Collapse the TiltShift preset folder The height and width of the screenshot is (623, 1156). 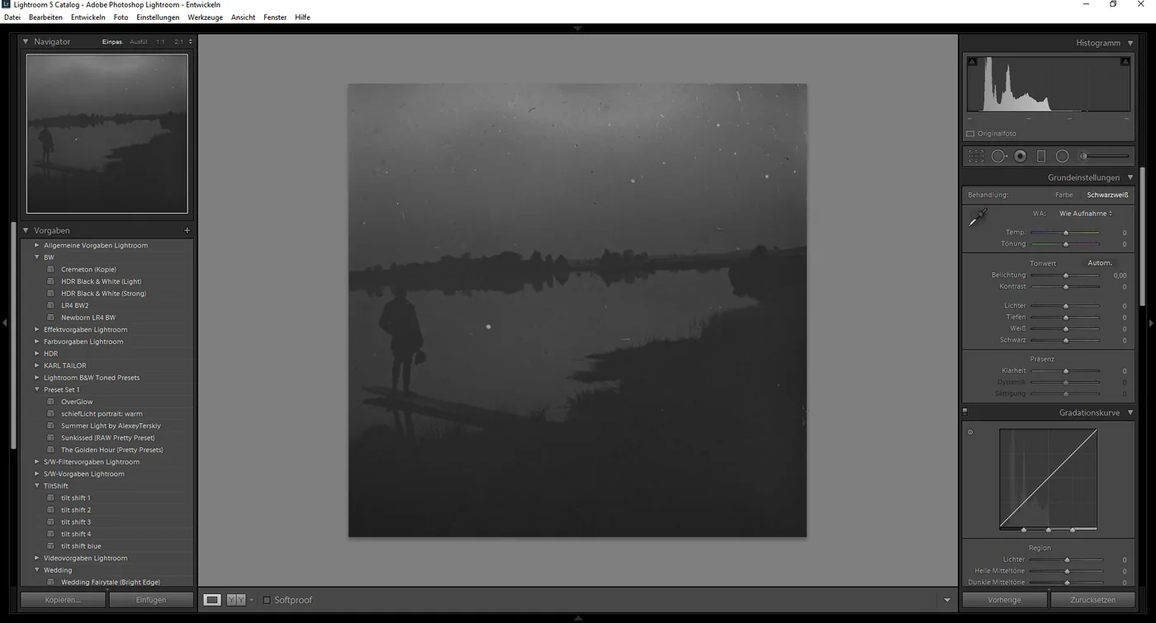[x=36, y=486]
